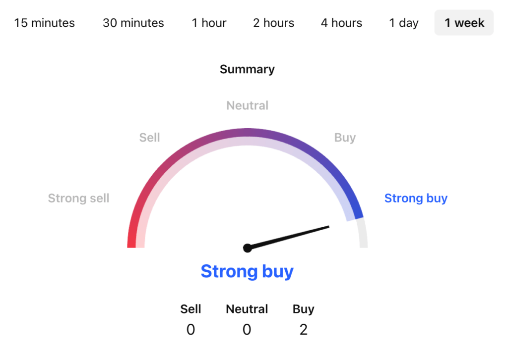Select the 30 minutes timeframe
The image size is (508, 349).
click(133, 22)
